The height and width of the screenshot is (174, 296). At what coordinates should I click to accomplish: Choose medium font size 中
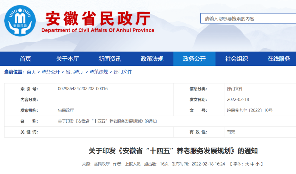point(252,164)
